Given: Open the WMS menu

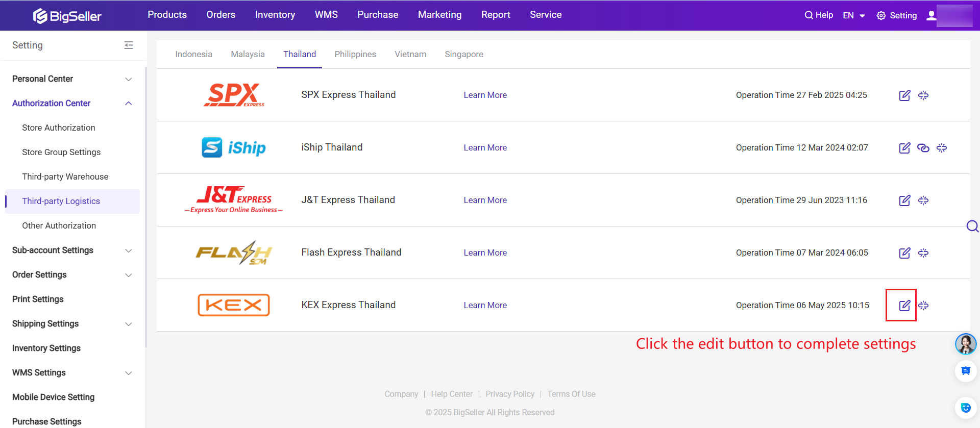Looking at the screenshot, I should click(326, 15).
